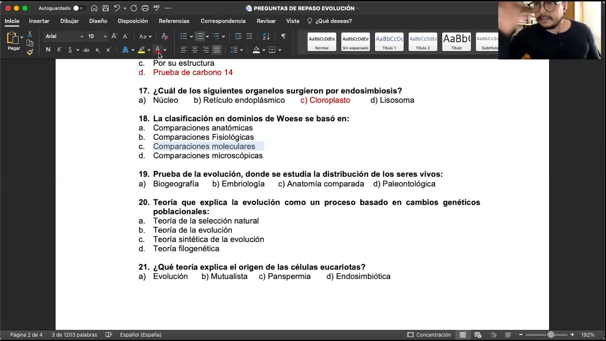
Task: Copy selection with the copy icon
Action: pos(30,43)
